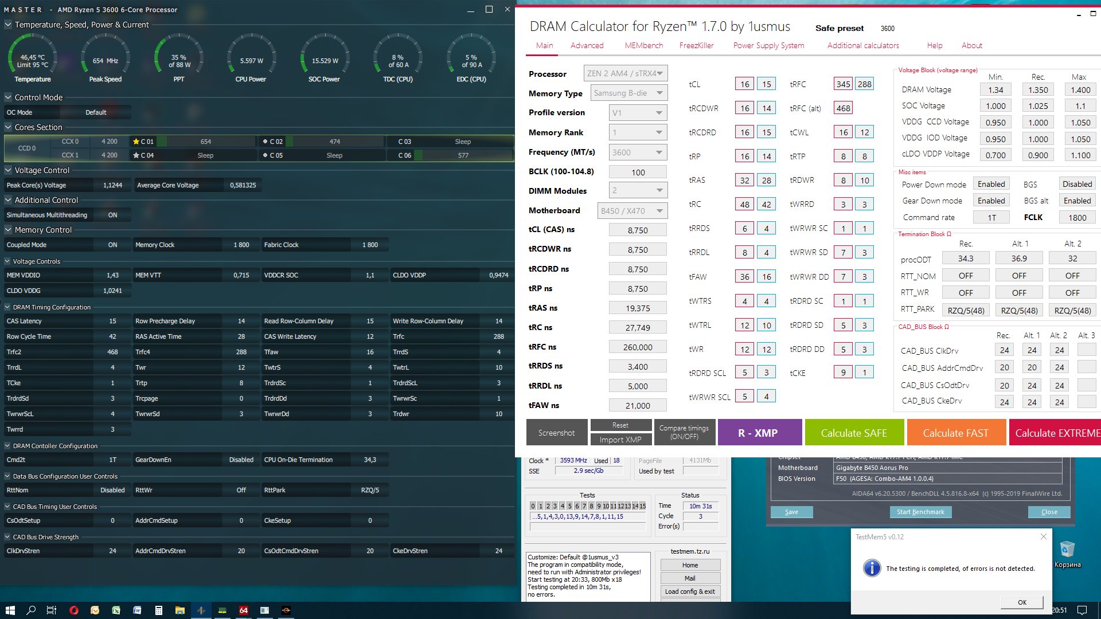Click OK in the TestMem5 dialog
Image resolution: width=1101 pixels, height=619 pixels.
pos(1021,602)
